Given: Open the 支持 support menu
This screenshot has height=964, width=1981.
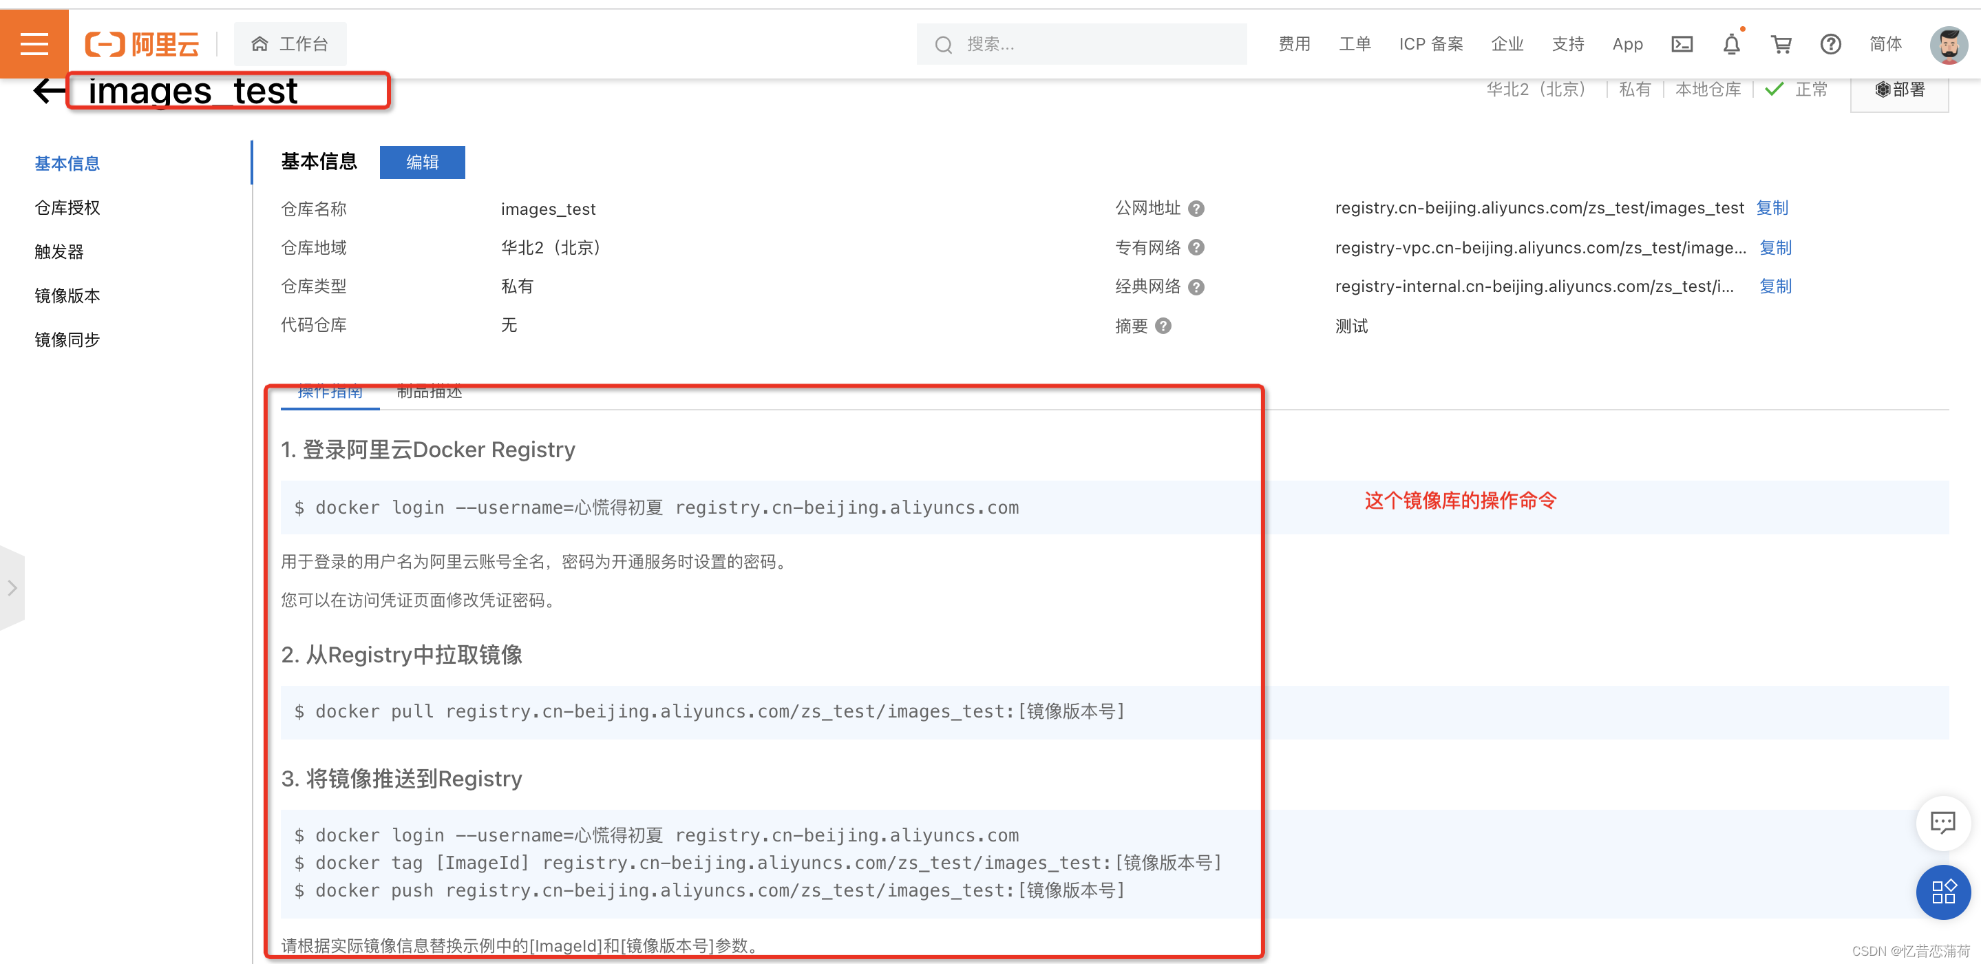Looking at the screenshot, I should 1568,44.
